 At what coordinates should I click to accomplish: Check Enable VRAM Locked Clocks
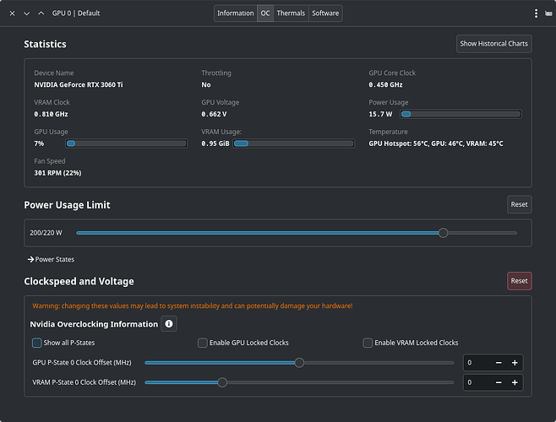click(368, 343)
